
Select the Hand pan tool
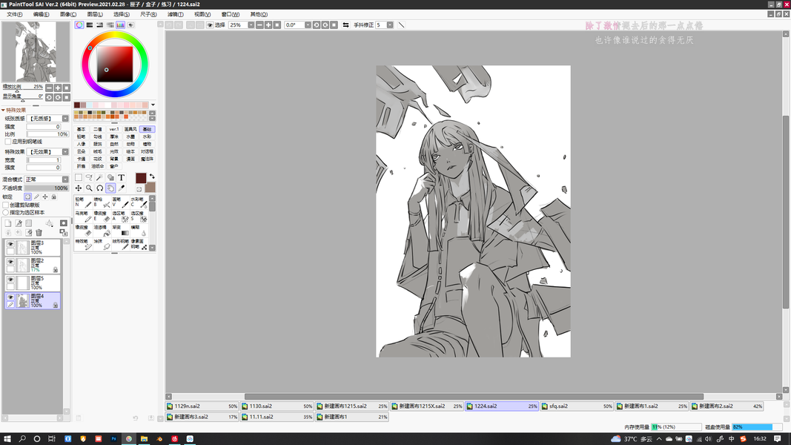pyautogui.click(x=110, y=188)
